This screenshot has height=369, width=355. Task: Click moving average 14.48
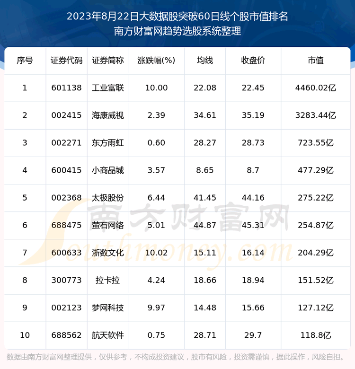pos(205,308)
